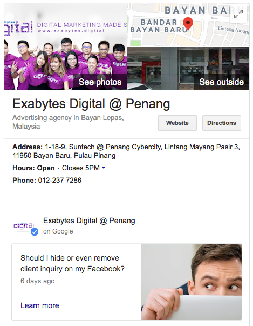This screenshot has width=253, height=326.
Task: Click the exabytes.digital banner logo in the photo
Action: click(18, 27)
